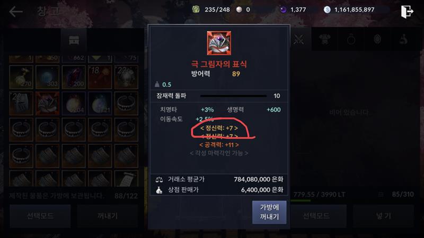Select the crossed swords weapon filter tab
The image size is (424, 238).
coord(299,40)
